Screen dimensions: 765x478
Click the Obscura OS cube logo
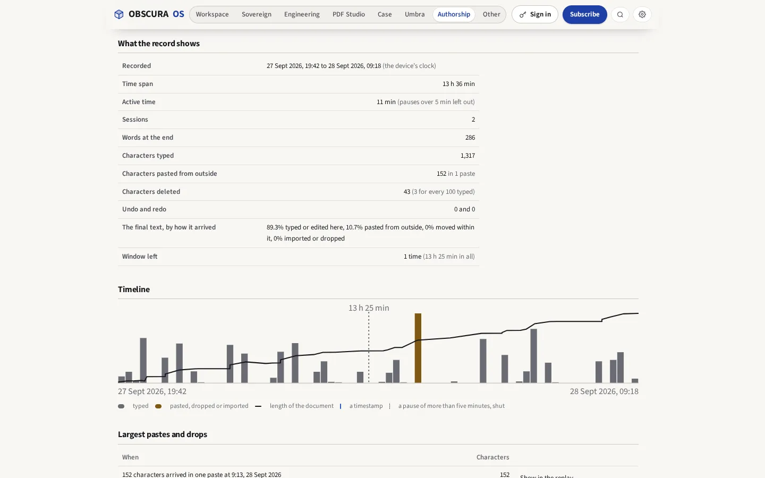119,14
